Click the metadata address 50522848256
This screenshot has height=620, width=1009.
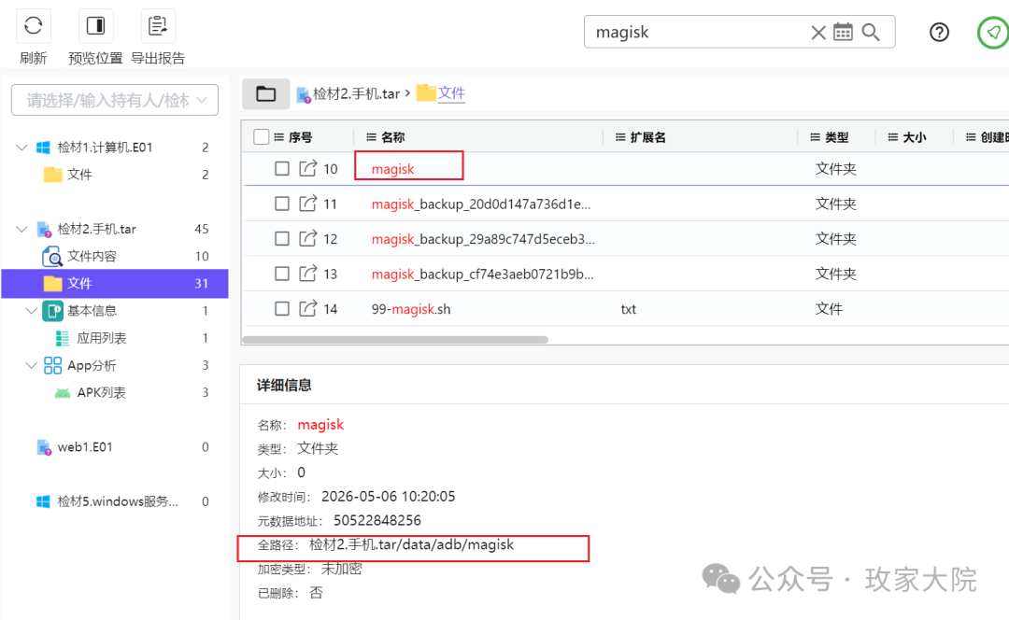point(377,520)
